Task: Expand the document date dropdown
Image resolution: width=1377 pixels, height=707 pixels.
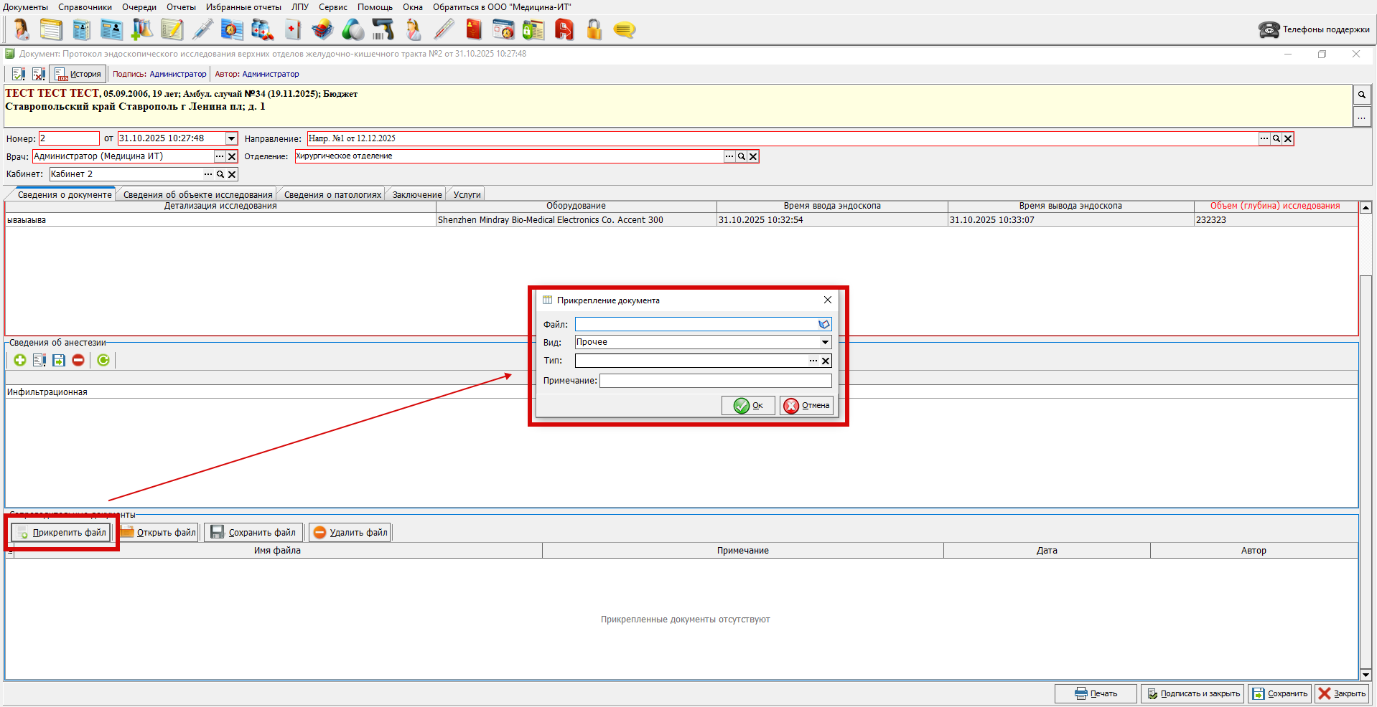Action: pyautogui.click(x=231, y=138)
